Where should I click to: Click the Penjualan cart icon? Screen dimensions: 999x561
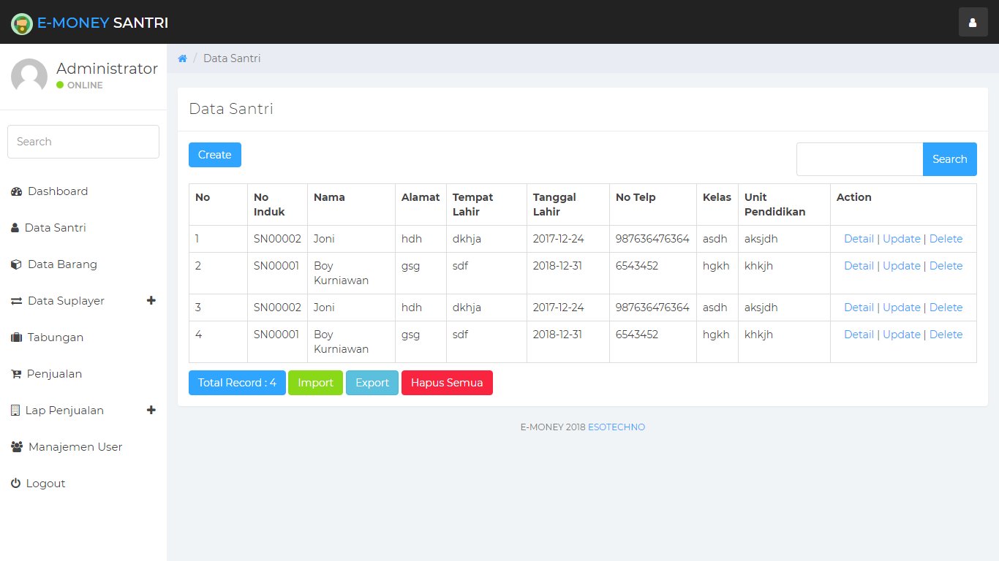coord(16,374)
